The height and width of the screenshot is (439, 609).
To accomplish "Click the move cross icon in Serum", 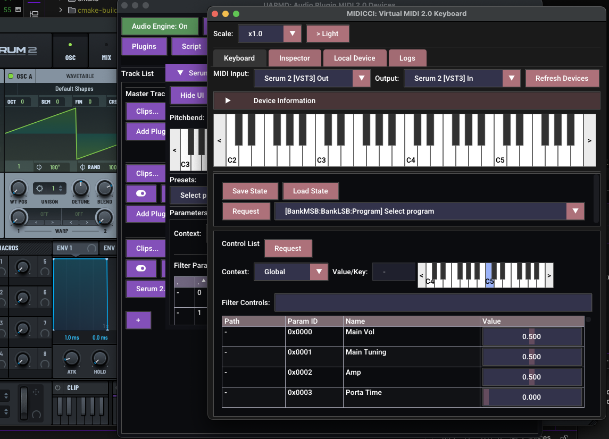I will [x=36, y=392].
